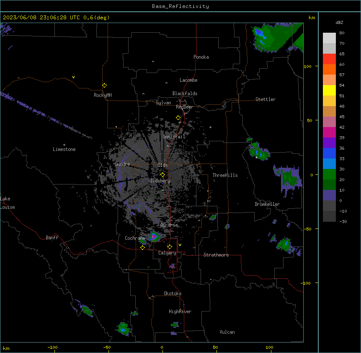Click the Limestone label

click(64, 149)
